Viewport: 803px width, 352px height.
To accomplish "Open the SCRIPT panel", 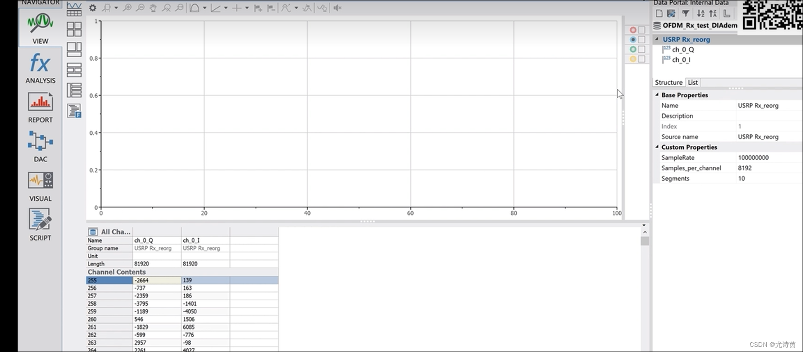I will click(x=40, y=225).
